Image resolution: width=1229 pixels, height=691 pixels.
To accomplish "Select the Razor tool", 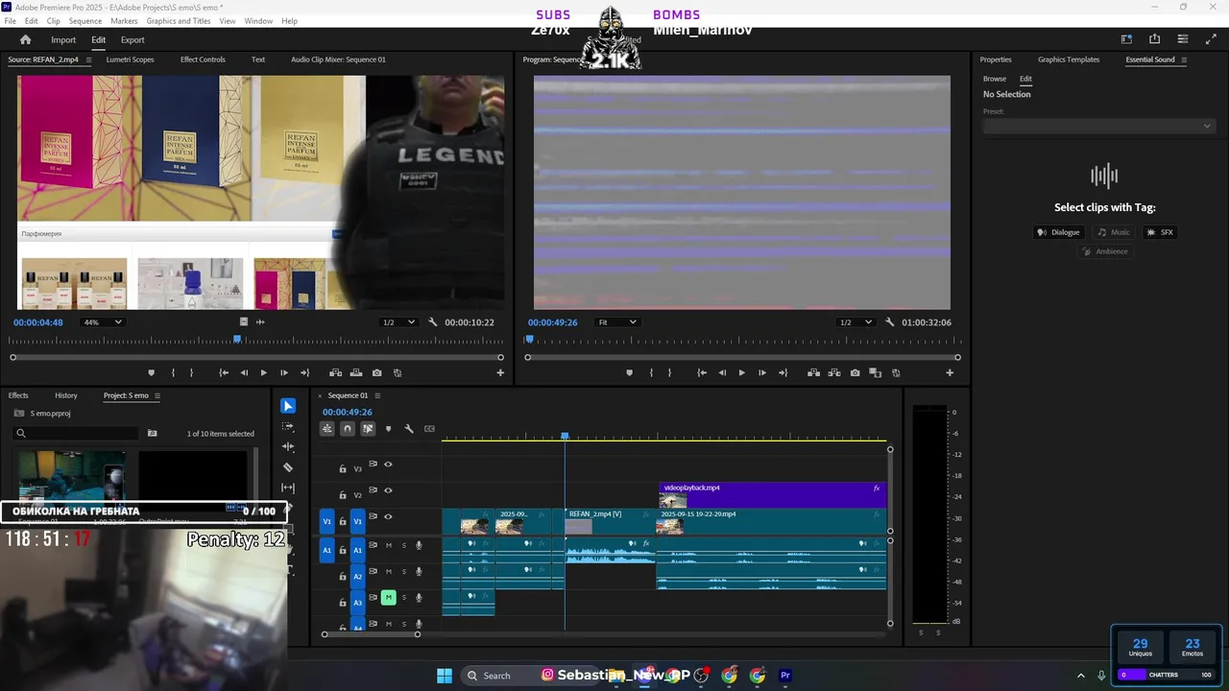I will [288, 467].
